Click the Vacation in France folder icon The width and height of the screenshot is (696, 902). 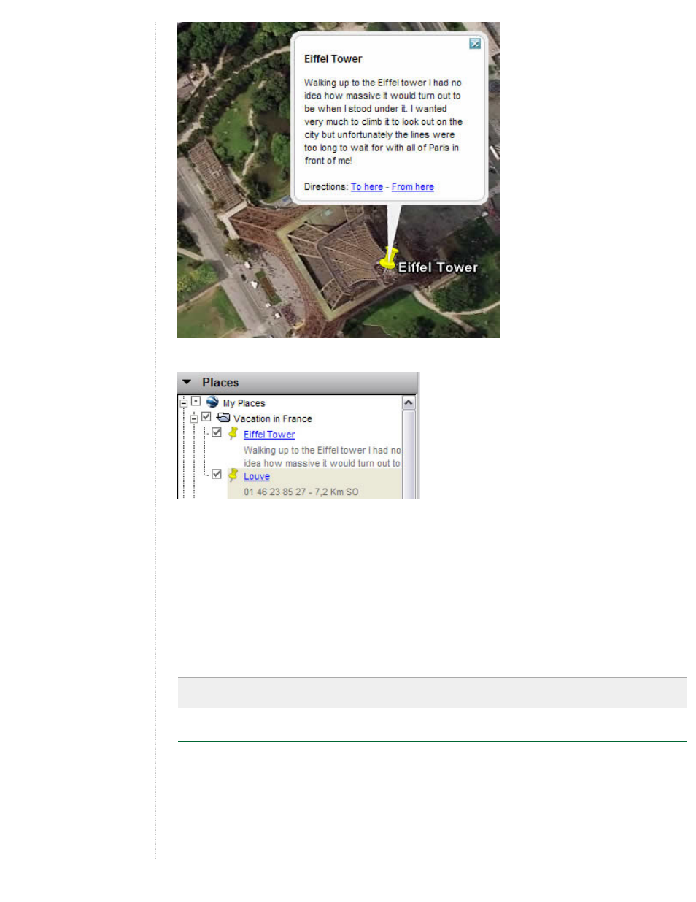223,418
